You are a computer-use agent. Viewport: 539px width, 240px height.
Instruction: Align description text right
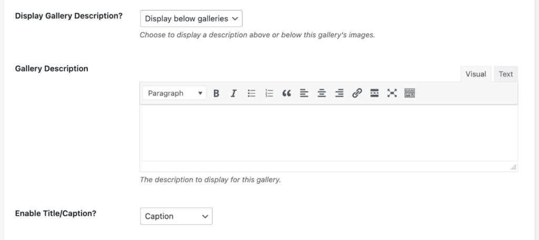340,93
